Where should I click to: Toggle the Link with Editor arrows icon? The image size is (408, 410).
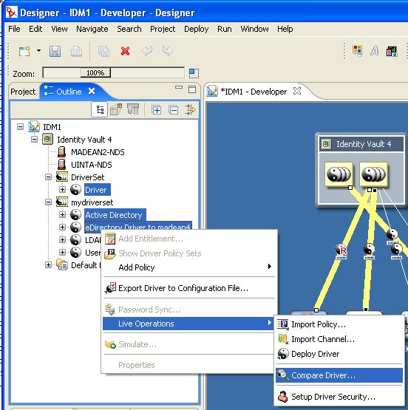tap(190, 109)
